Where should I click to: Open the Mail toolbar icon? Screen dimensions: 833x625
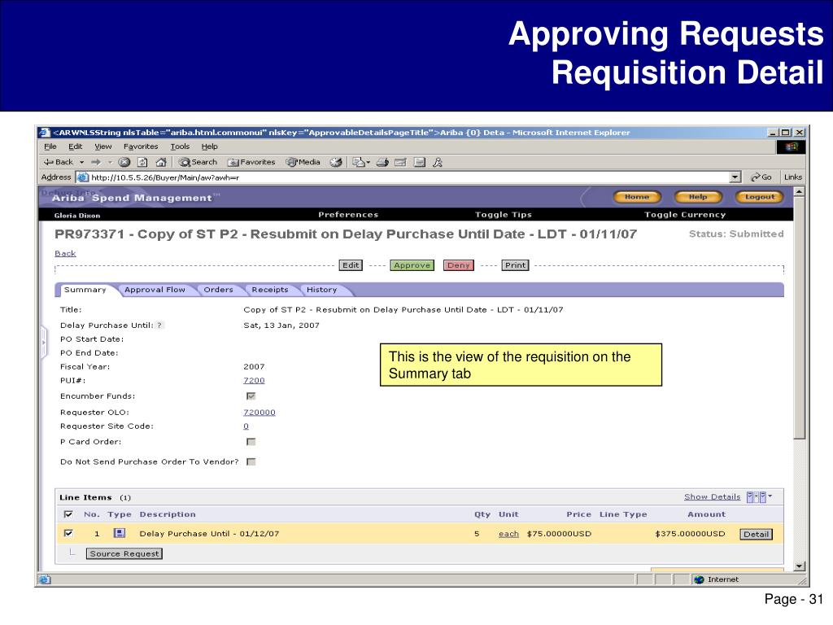point(359,162)
